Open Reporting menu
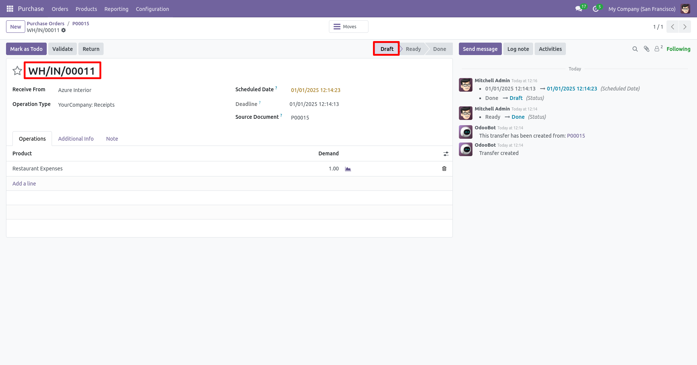697x365 pixels. tap(116, 9)
